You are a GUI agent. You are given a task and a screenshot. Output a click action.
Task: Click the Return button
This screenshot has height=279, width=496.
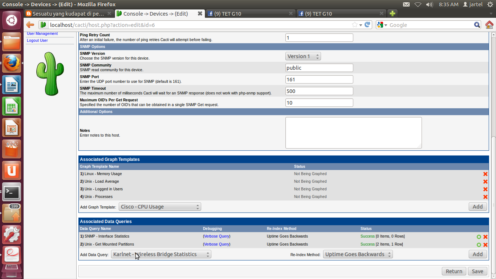(454, 271)
